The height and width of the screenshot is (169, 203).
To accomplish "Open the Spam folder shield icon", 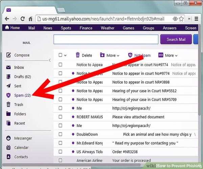I will pyautogui.click(x=8, y=95).
